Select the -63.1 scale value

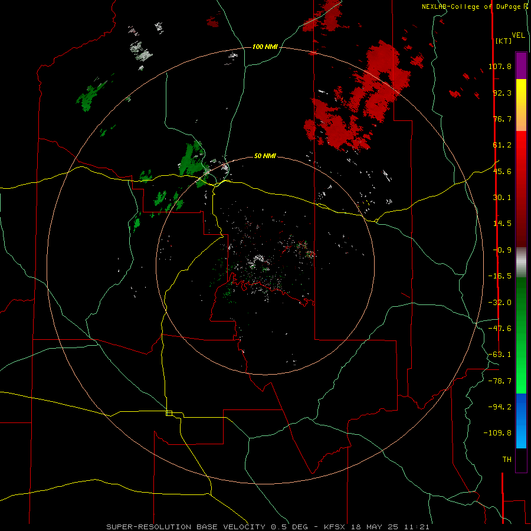[x=500, y=355]
